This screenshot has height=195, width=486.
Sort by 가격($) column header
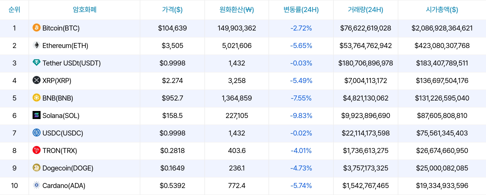[172, 10]
